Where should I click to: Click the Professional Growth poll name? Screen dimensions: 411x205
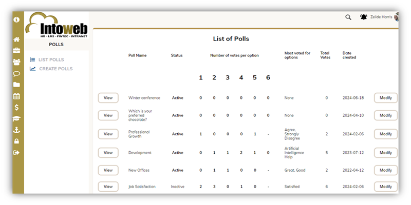click(139, 134)
